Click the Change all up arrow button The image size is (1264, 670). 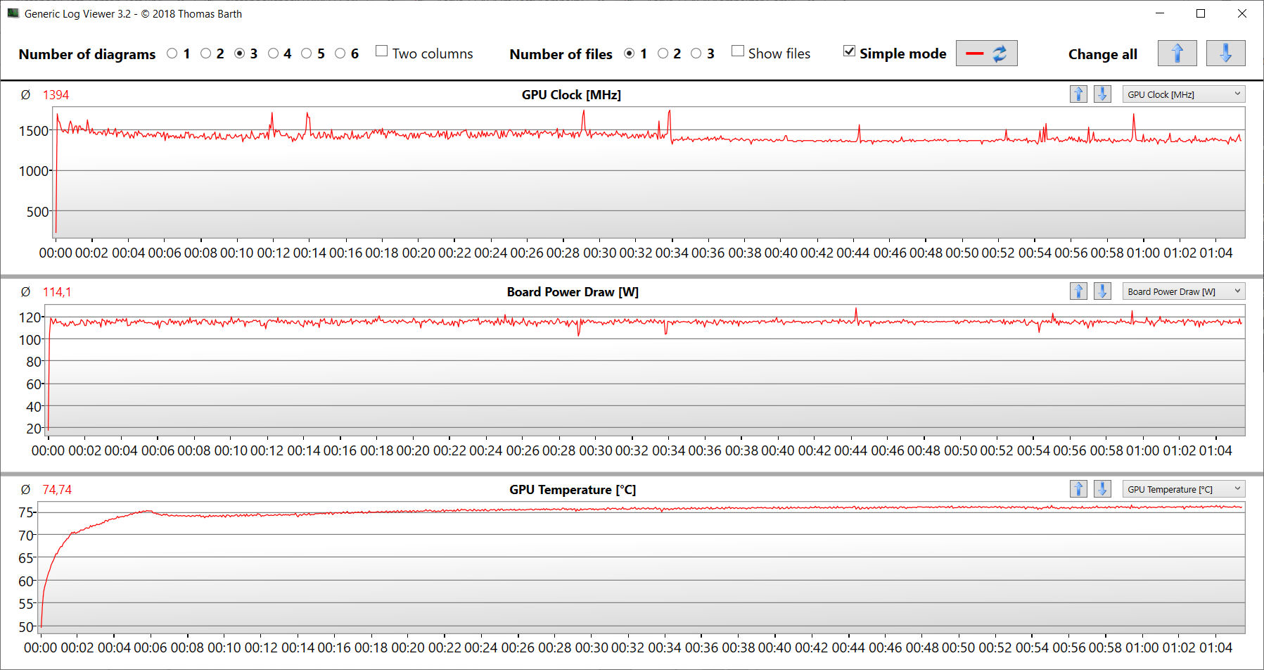tap(1177, 53)
